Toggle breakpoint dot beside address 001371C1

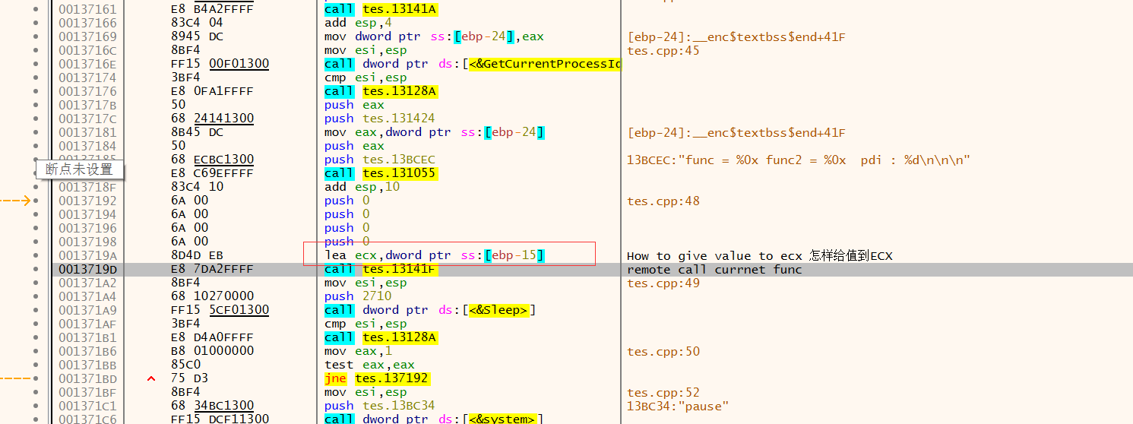(x=36, y=406)
